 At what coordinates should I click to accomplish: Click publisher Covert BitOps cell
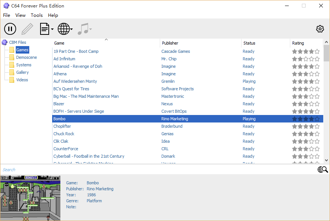tap(174, 111)
